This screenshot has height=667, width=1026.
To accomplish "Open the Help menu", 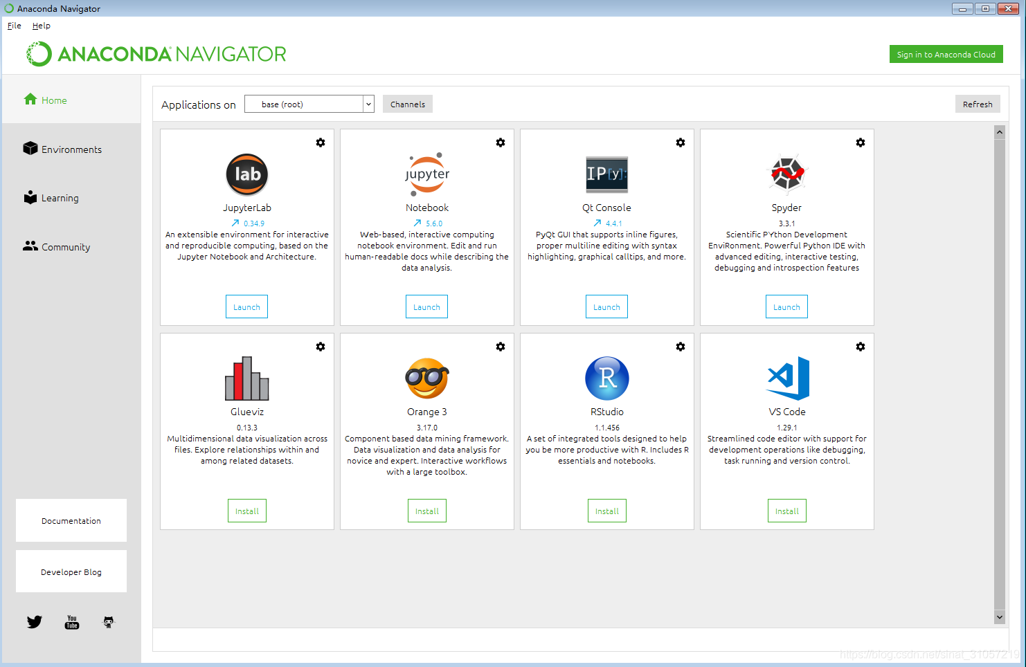I will click(x=42, y=26).
